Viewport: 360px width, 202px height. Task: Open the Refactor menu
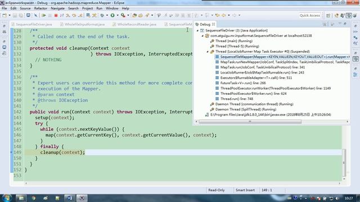click(40, 8)
